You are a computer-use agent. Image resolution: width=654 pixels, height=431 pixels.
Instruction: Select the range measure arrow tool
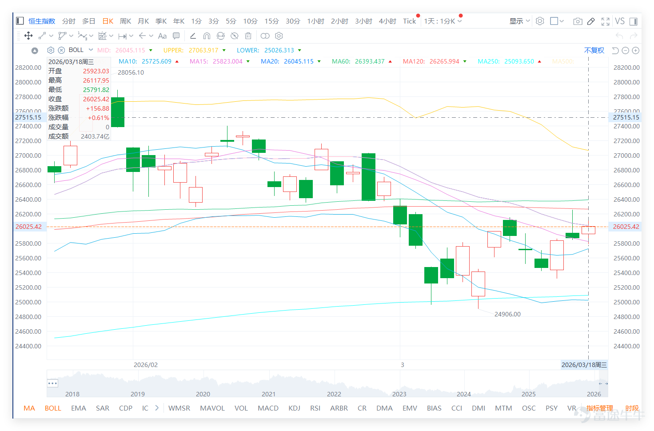click(123, 36)
